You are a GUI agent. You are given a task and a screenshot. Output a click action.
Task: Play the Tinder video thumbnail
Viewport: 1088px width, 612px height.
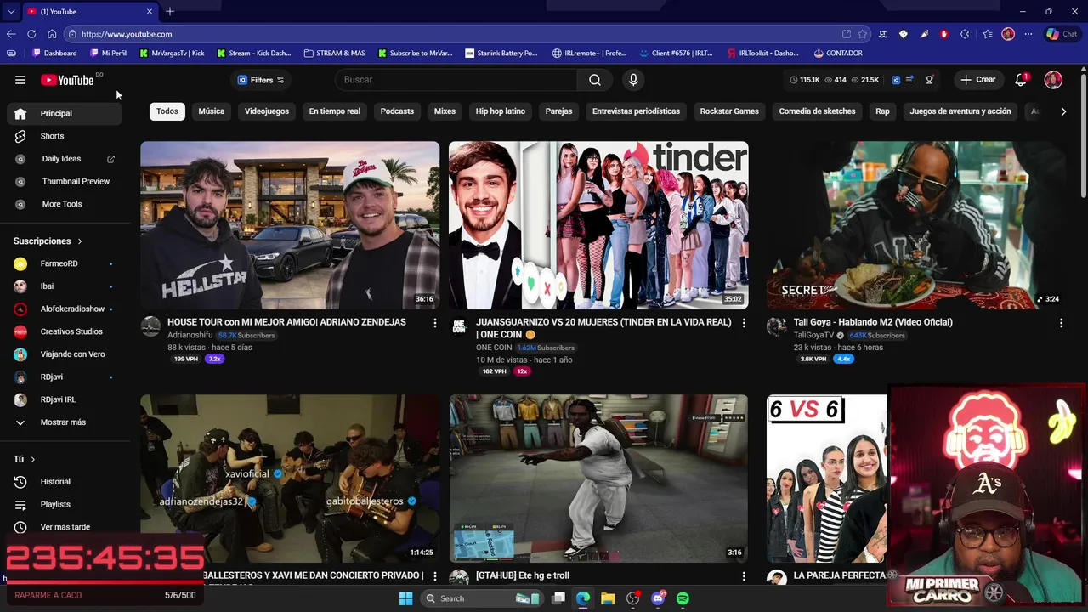point(598,225)
